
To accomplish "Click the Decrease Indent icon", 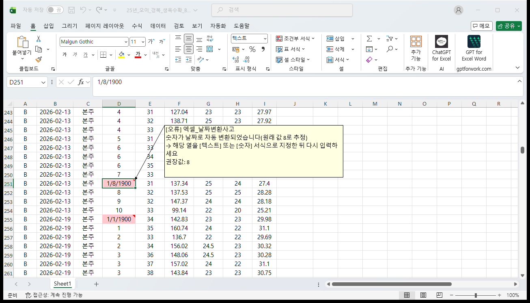I will [178, 60].
